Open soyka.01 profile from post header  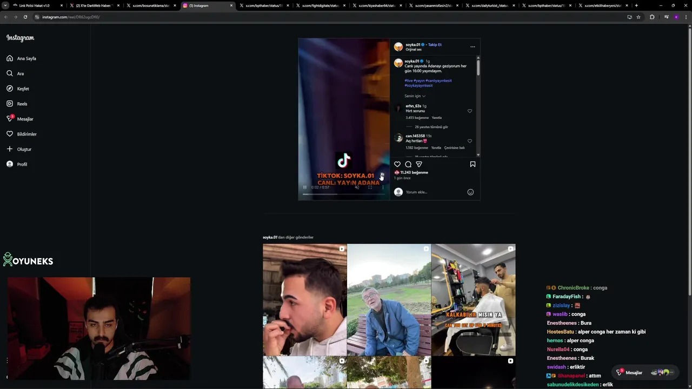click(413, 44)
